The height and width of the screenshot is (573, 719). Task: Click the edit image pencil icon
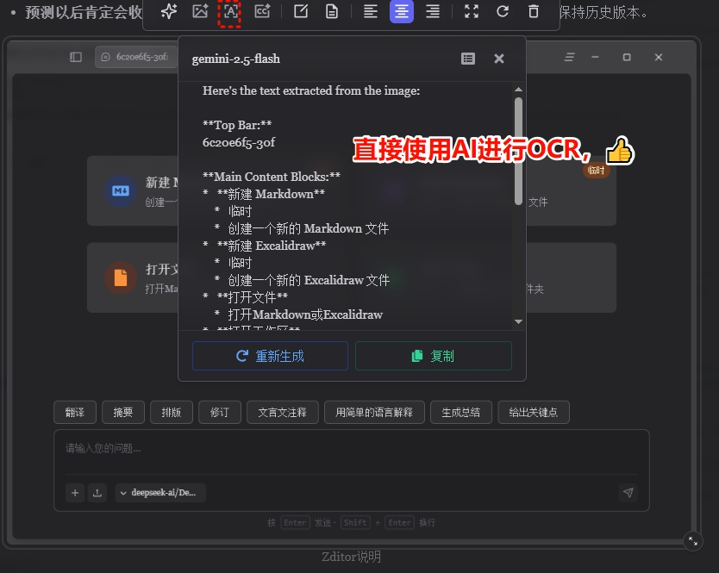[301, 12]
